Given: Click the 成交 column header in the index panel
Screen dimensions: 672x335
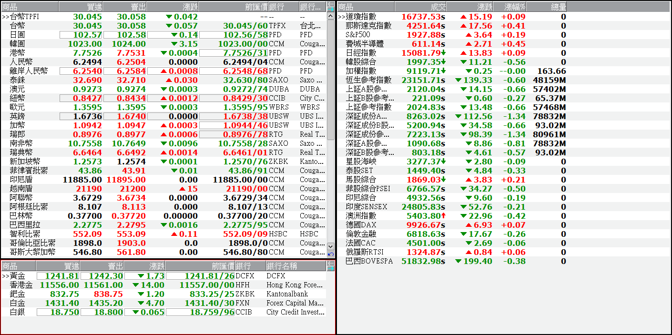Looking at the screenshot, I should coord(421,7).
